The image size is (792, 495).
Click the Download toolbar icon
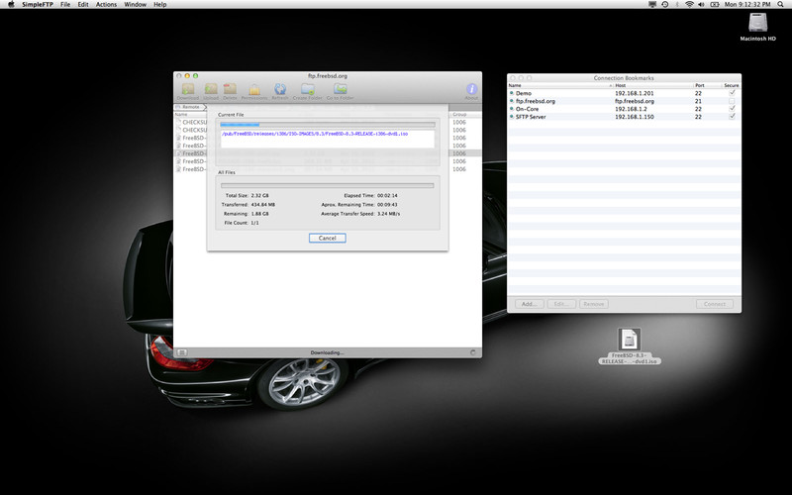188,90
